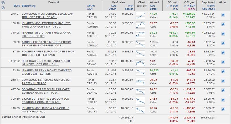Sort by Kaufdaten Datum header
231x124 pixels.
[112, 9]
